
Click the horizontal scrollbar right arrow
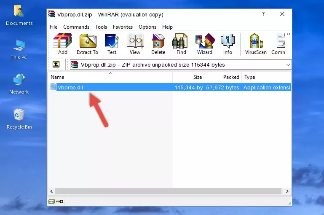tap(287, 191)
